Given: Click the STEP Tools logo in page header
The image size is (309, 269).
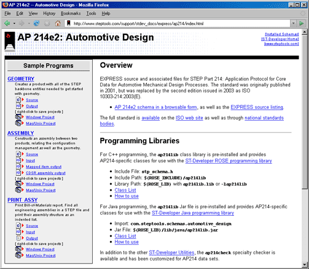Looking at the screenshot, I should (x=10, y=42).
